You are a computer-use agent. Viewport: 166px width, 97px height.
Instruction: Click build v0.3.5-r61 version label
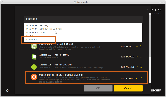tap(127, 67)
